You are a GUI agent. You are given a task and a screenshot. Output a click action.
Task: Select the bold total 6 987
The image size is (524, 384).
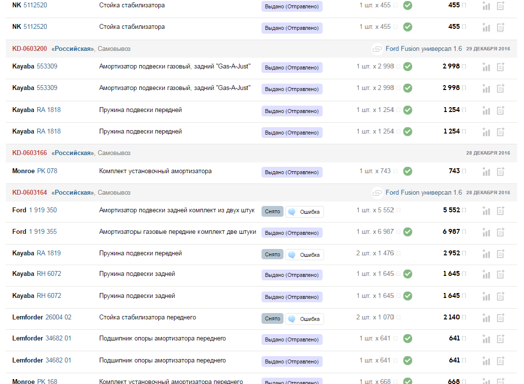[x=452, y=231]
